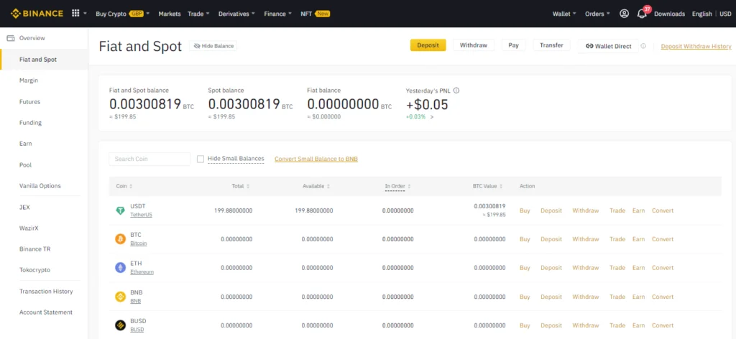Click the ETH Ethereum coin icon
The height and width of the screenshot is (339, 736).
[121, 268]
